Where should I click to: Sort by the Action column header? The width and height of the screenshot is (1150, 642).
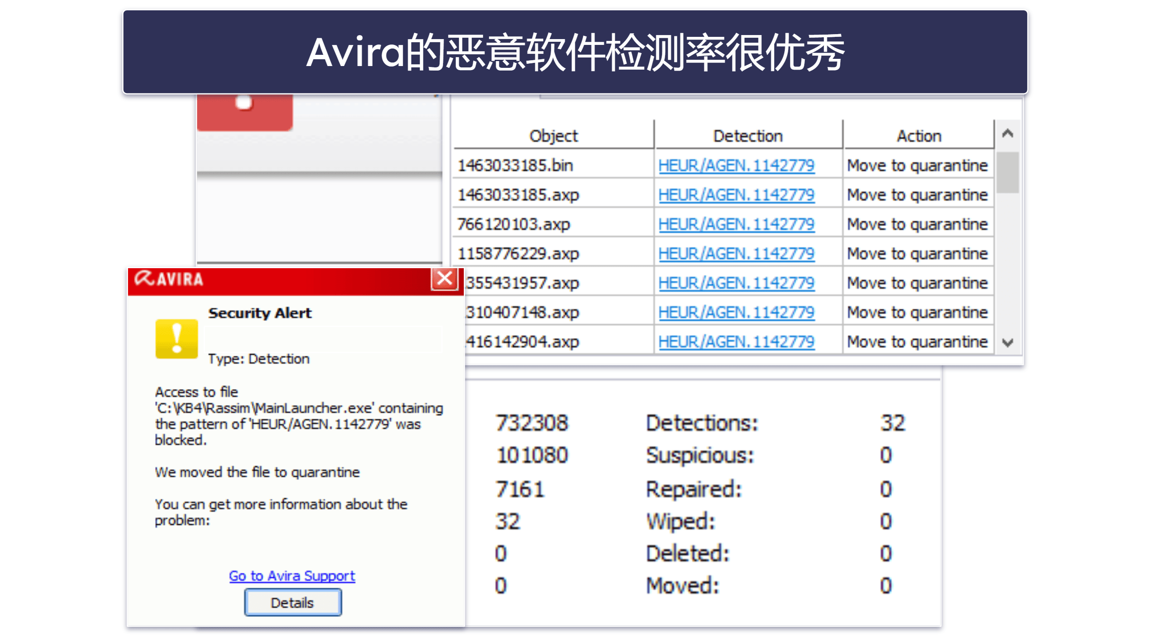click(x=919, y=135)
